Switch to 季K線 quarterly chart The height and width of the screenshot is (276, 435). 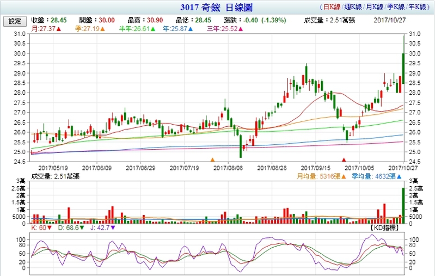(x=396, y=7)
